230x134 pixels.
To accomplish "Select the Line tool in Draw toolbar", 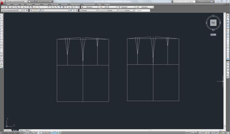I will tap(1, 15).
